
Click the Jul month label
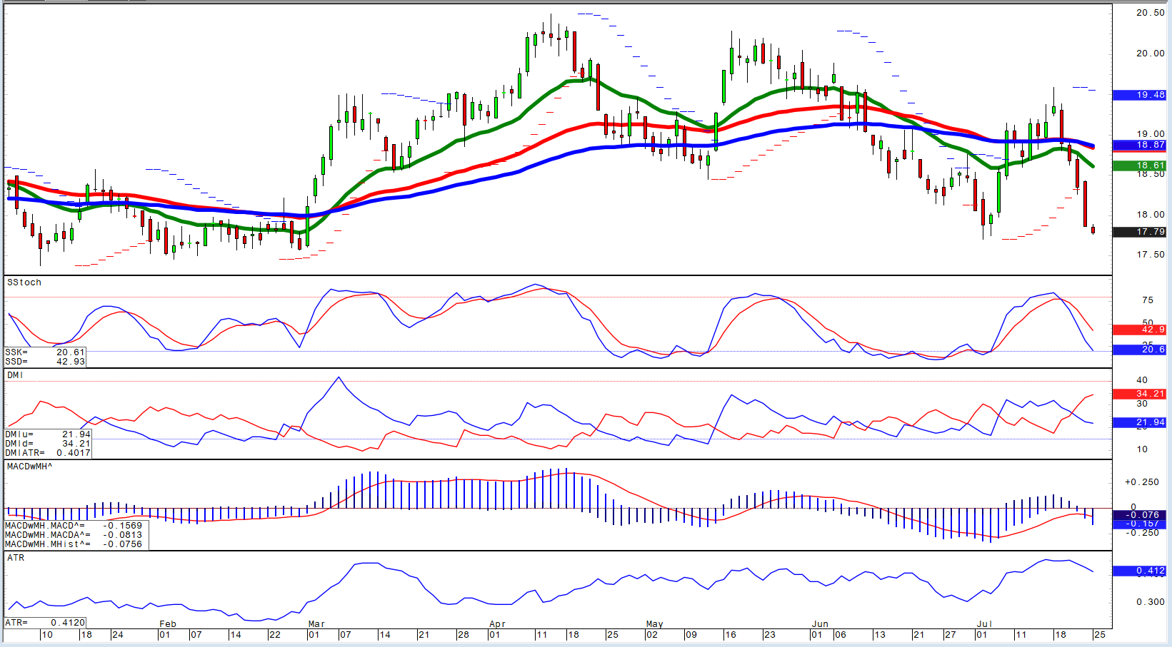[985, 624]
